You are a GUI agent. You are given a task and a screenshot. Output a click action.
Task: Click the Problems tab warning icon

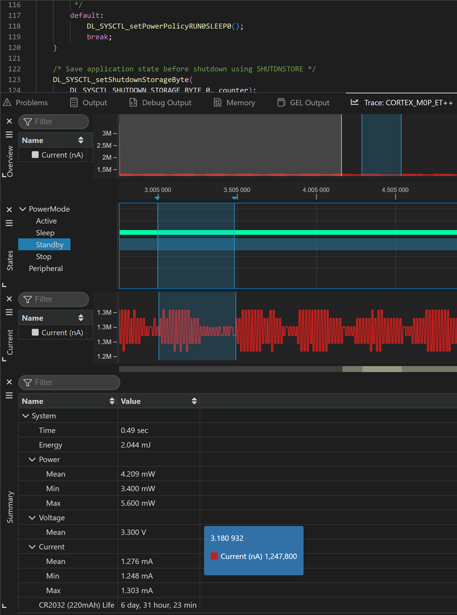pos(7,102)
